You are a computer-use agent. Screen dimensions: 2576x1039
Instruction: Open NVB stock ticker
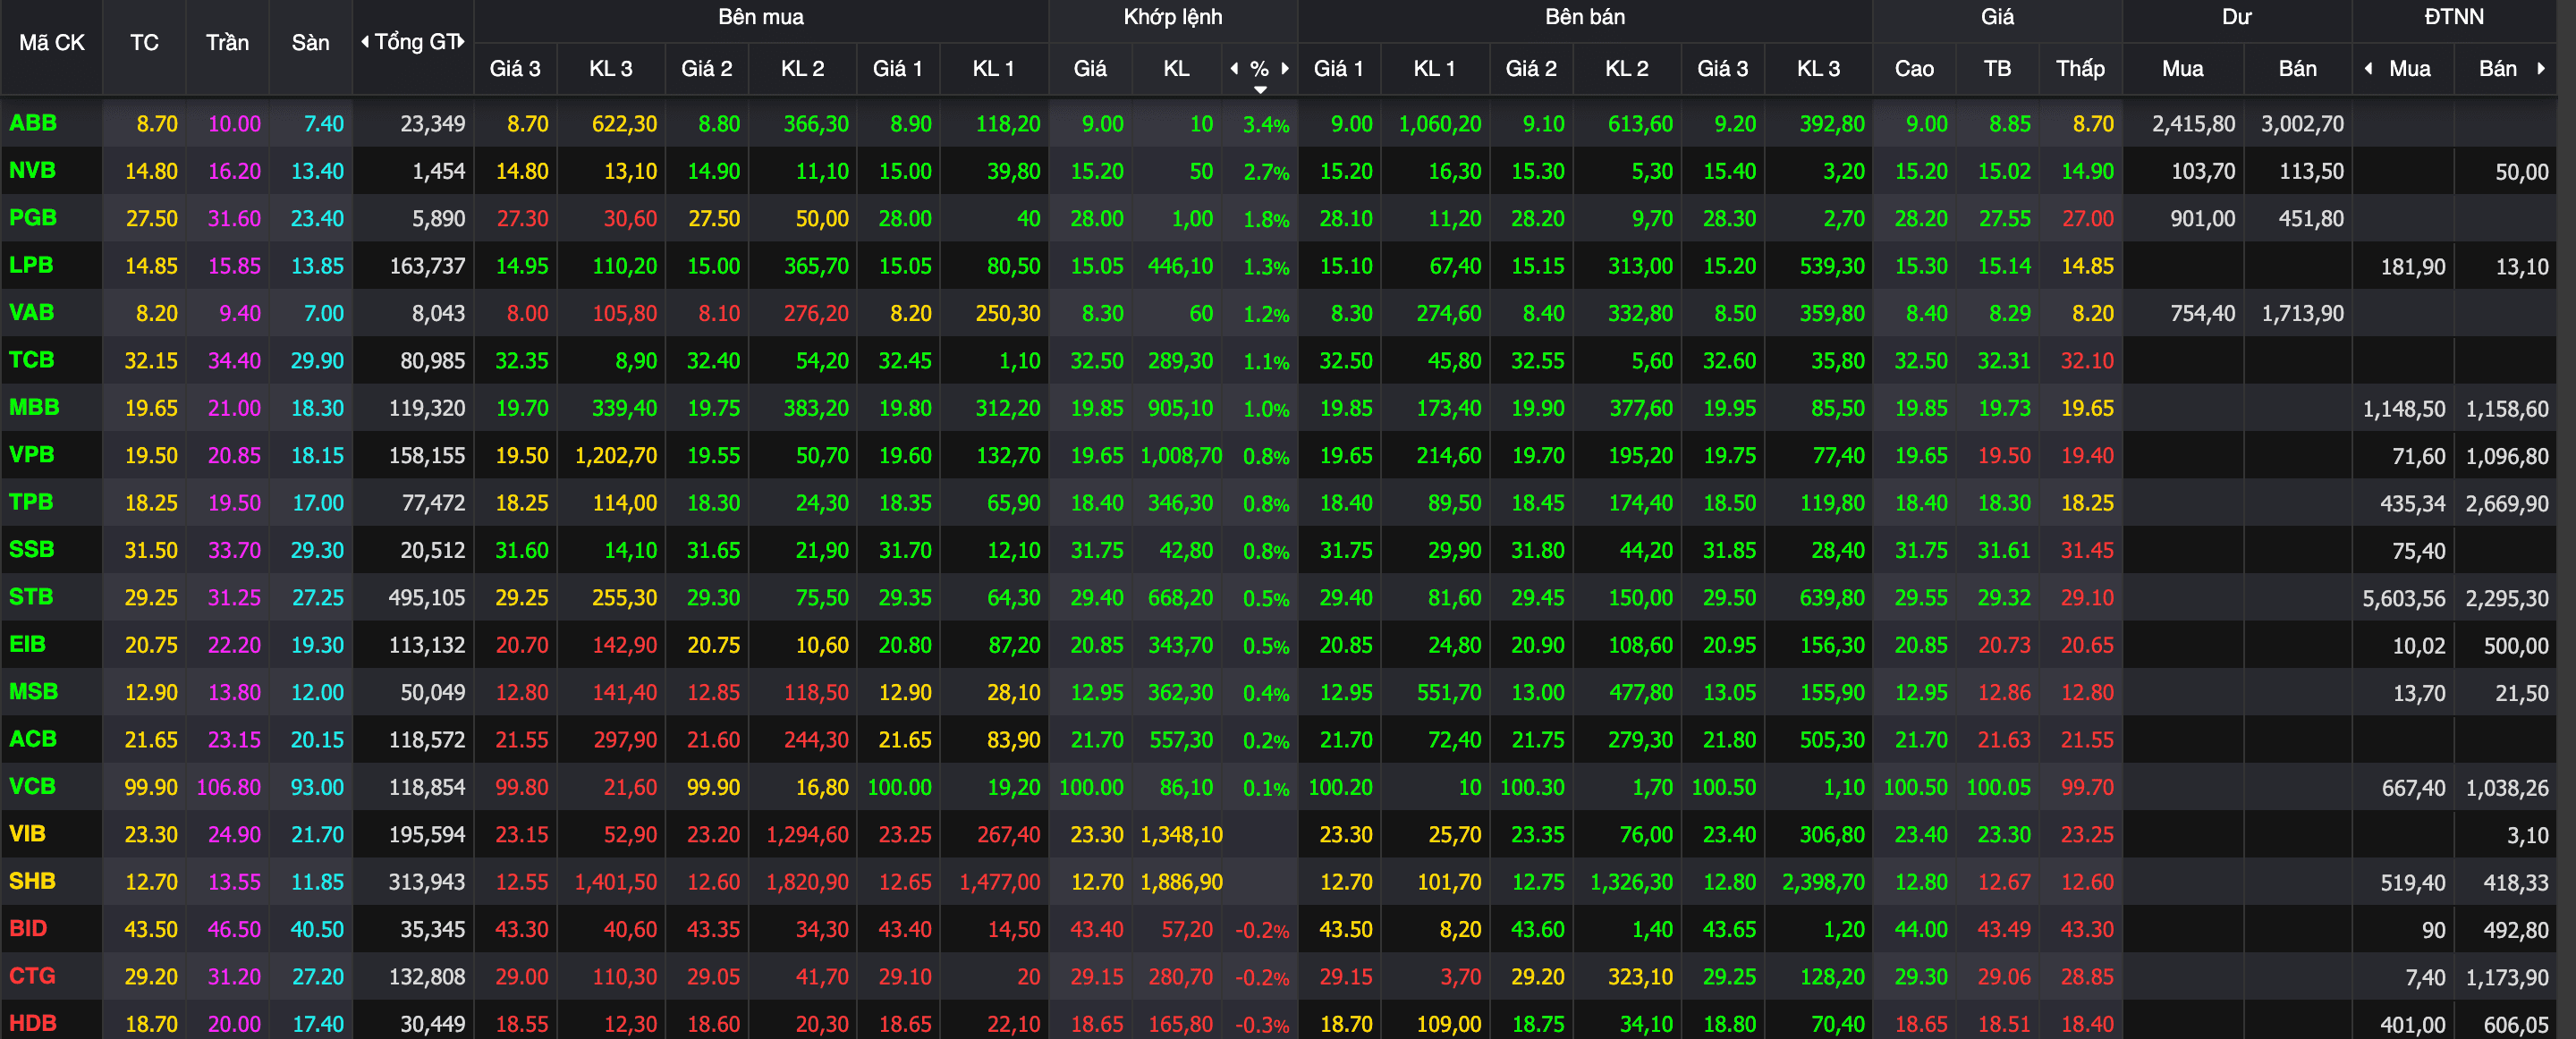coord(32,170)
